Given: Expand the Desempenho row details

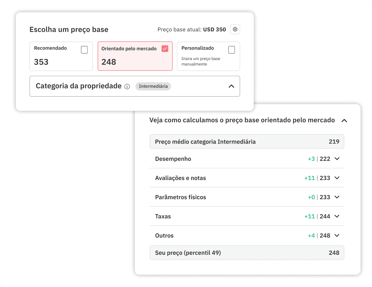Looking at the screenshot, I should 337,159.
